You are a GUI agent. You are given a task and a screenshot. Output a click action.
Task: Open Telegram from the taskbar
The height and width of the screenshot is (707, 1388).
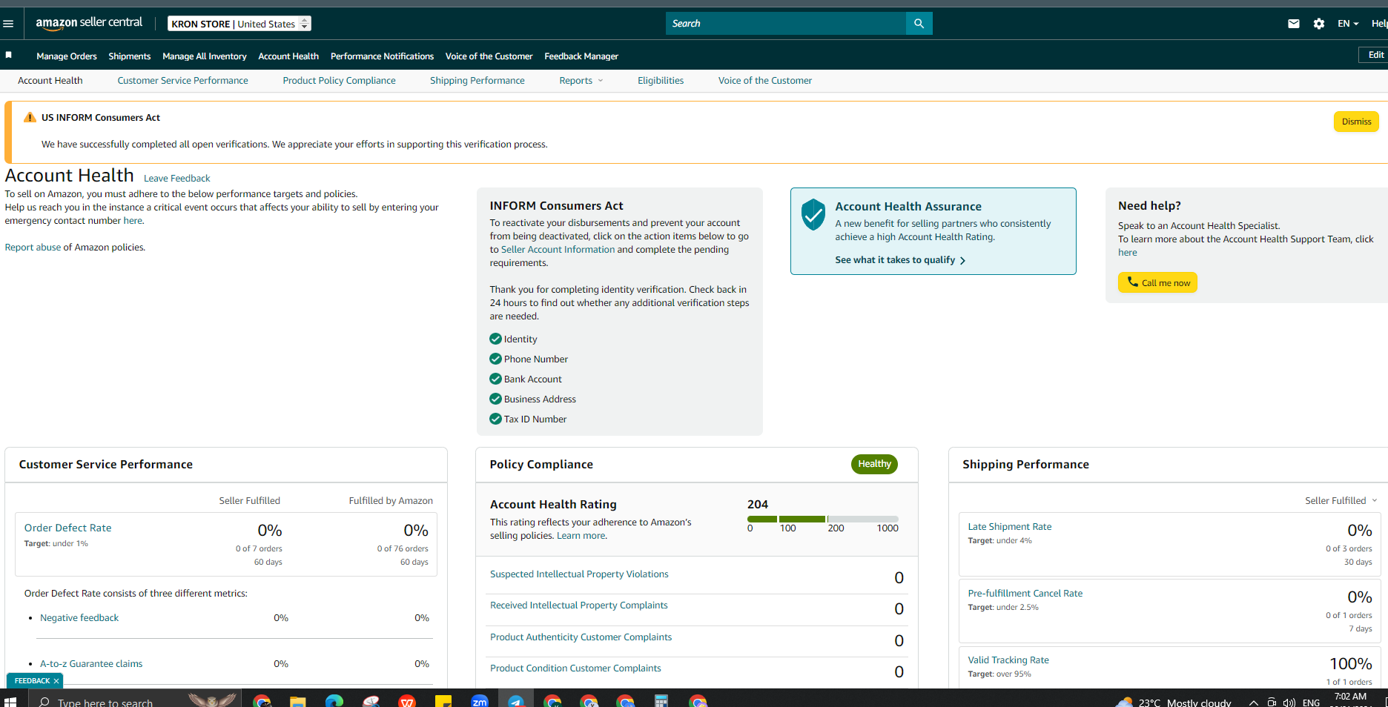point(516,701)
